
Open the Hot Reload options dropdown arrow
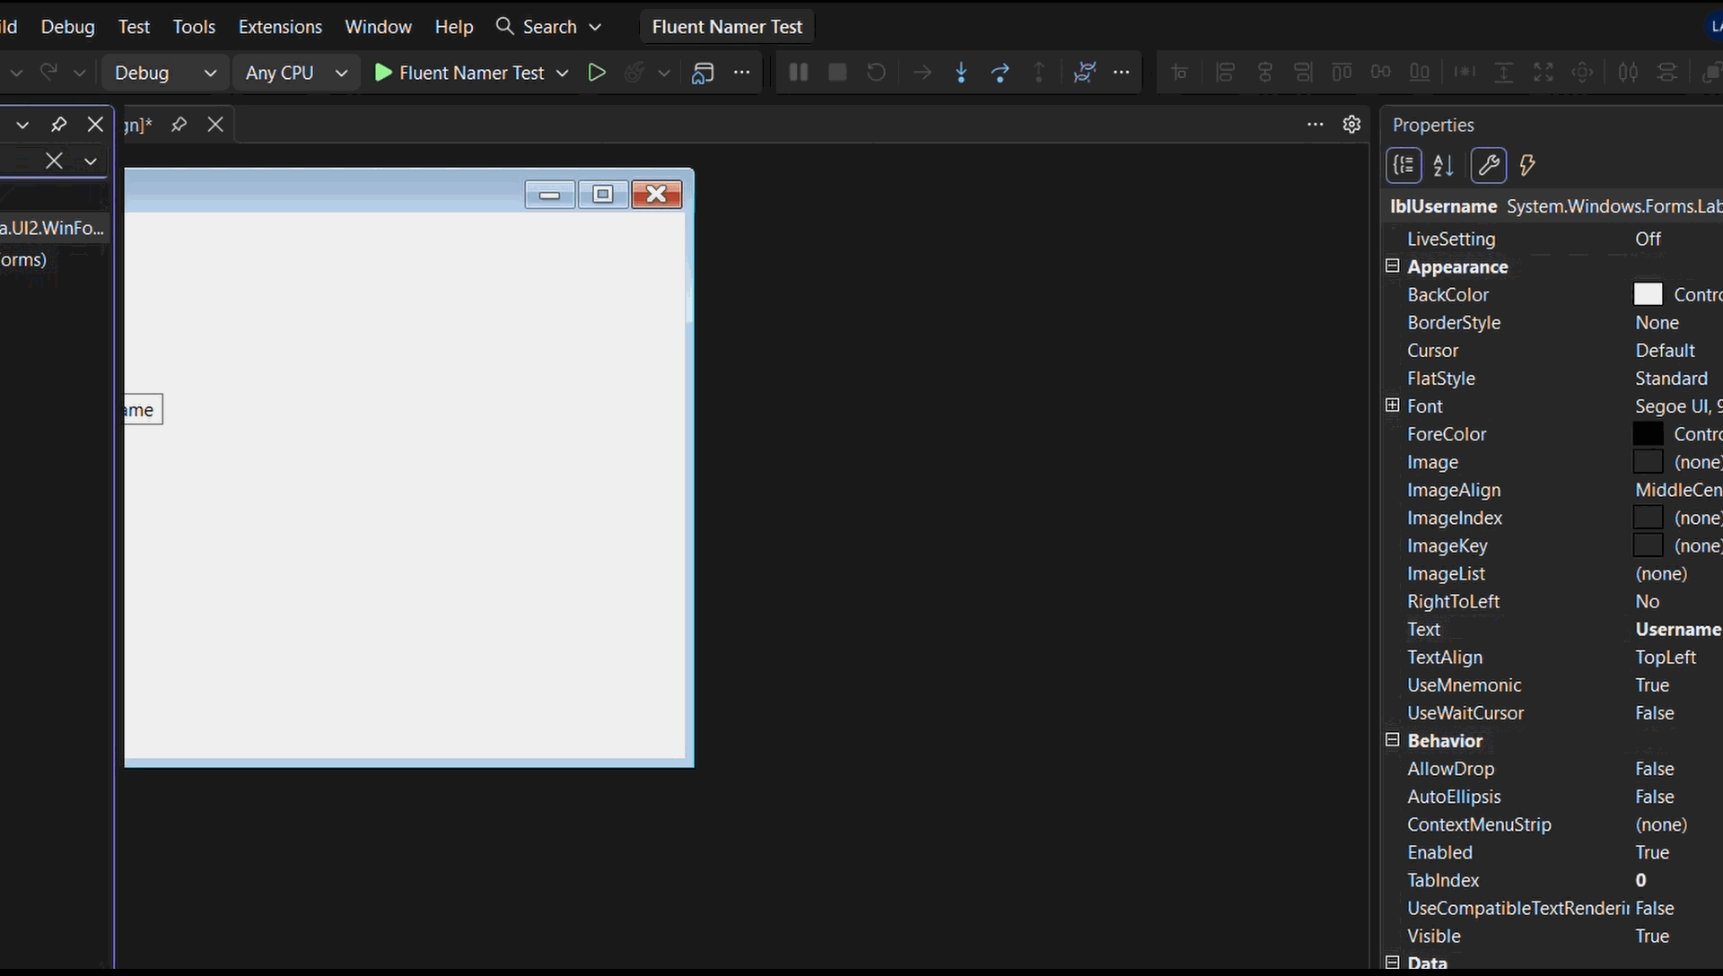pyautogui.click(x=664, y=73)
